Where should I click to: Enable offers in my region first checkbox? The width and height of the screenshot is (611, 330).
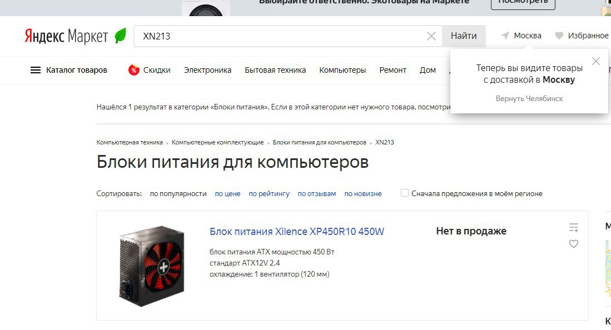coord(405,193)
